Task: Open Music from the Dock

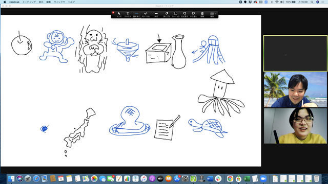Action: pyautogui.click(x=143, y=178)
